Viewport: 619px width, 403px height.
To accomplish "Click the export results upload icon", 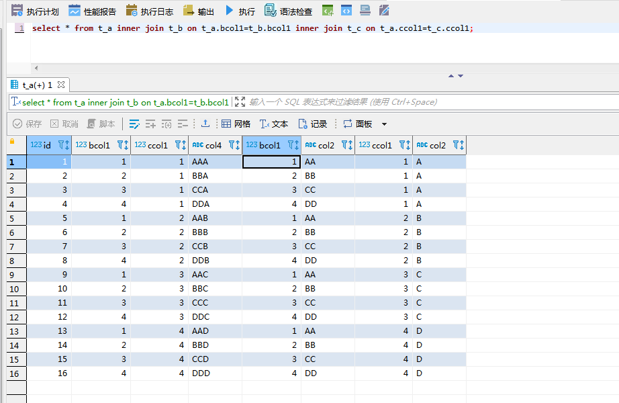I will pyautogui.click(x=205, y=124).
